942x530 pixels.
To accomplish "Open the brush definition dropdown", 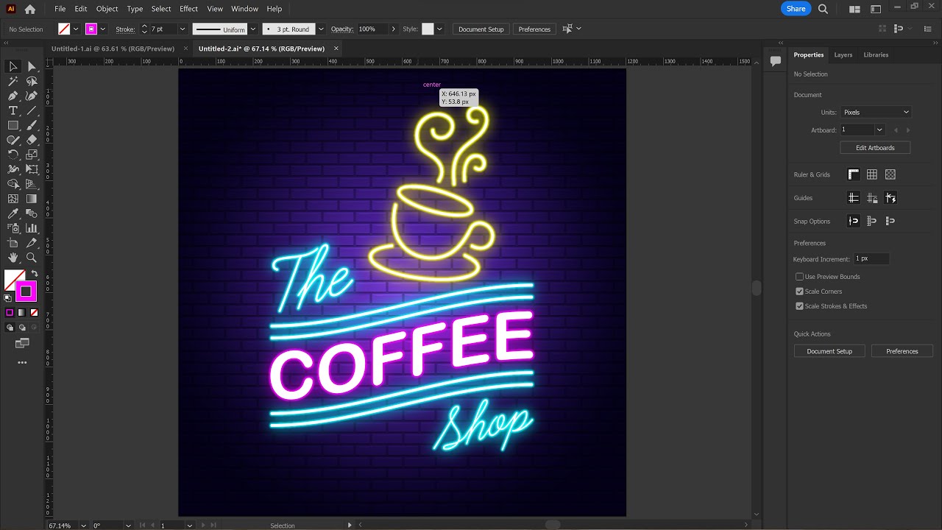I will click(x=321, y=29).
